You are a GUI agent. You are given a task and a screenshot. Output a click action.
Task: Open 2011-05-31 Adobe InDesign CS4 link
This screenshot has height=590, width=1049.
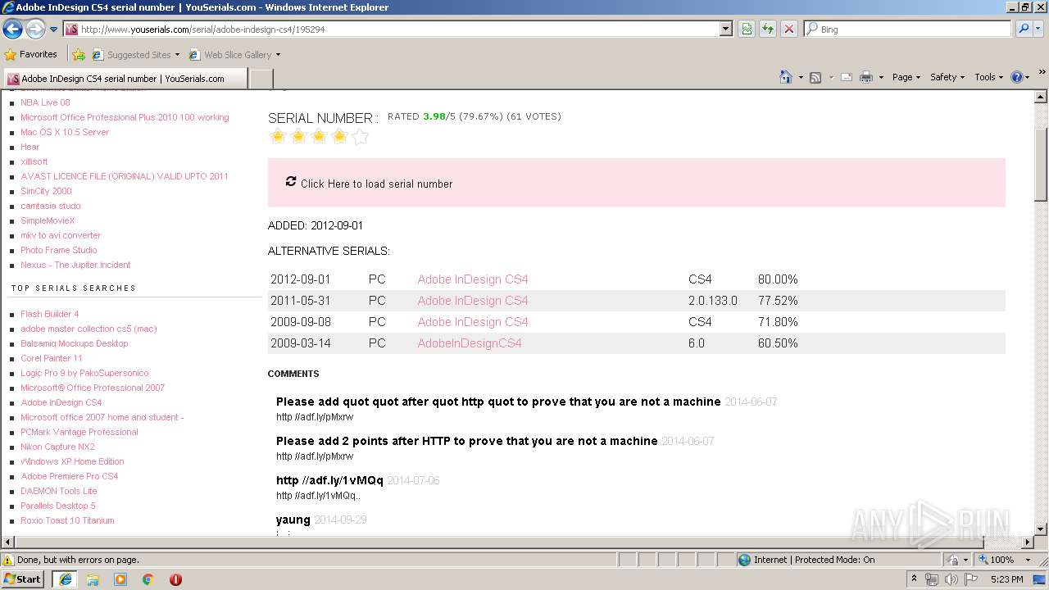473,301
